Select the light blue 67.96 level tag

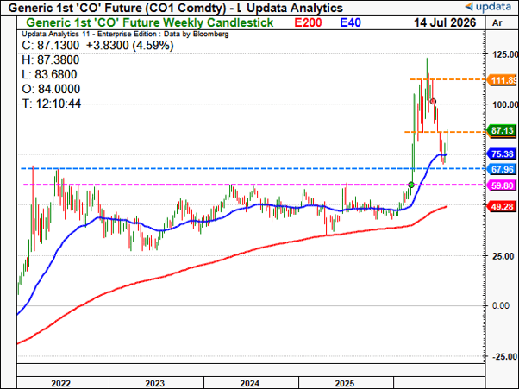[x=502, y=169]
